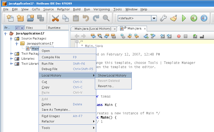The width and height of the screenshot is (214, 132).
Task: Click the Redo arrow icon
Action: [96, 18]
